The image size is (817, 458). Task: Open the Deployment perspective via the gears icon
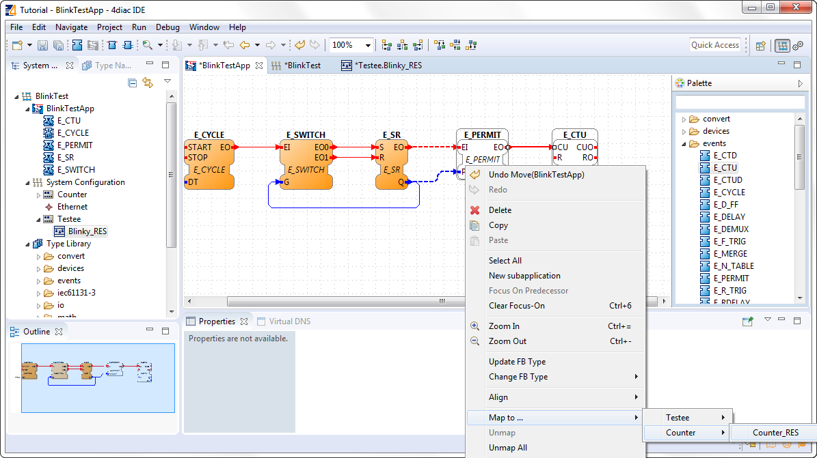coord(798,46)
